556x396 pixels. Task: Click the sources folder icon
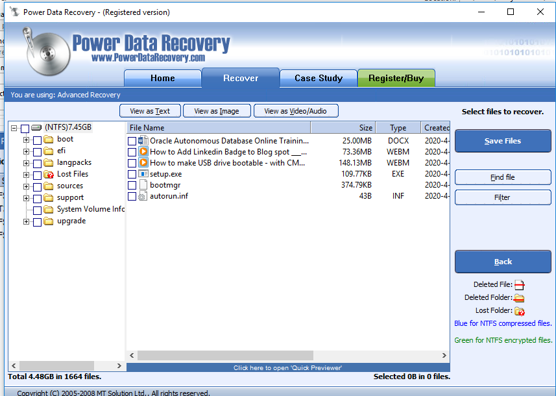click(49, 186)
